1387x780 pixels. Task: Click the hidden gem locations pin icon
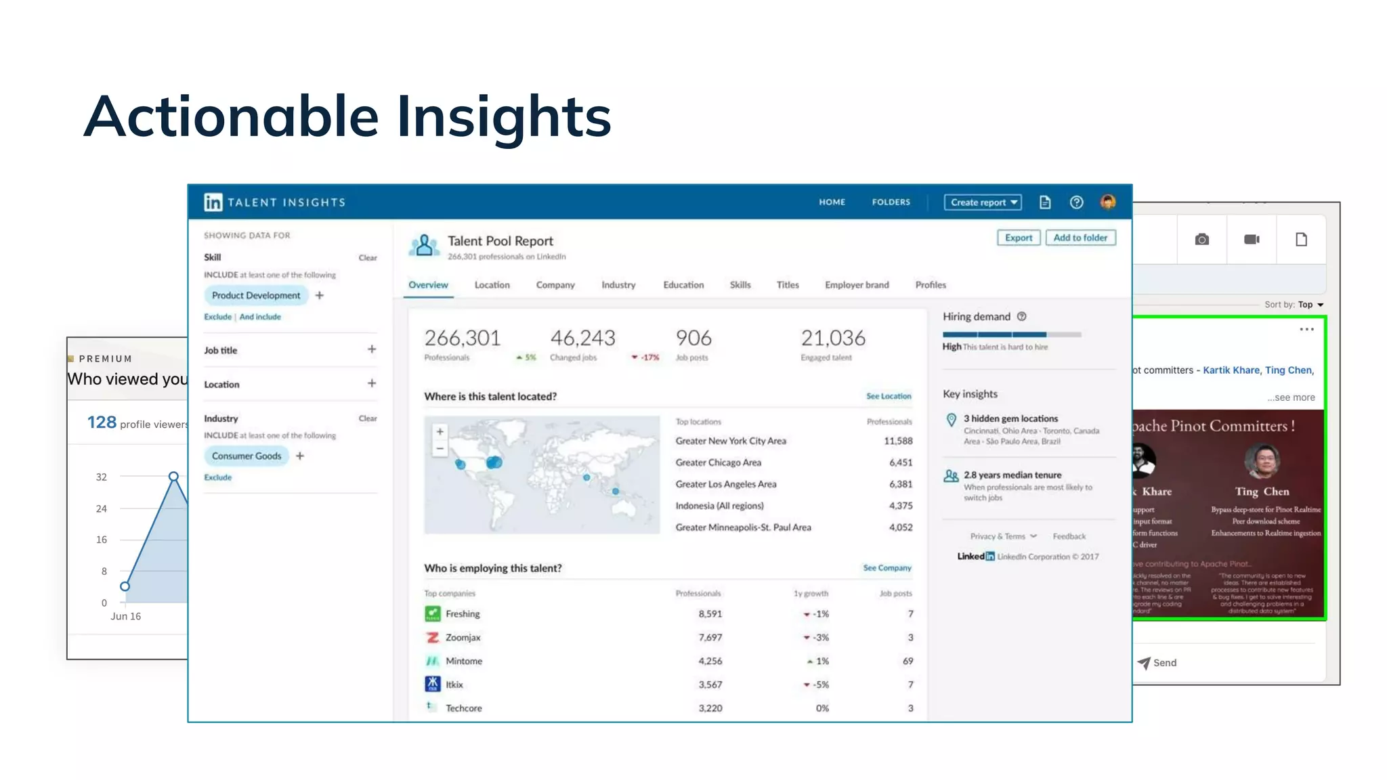952,420
